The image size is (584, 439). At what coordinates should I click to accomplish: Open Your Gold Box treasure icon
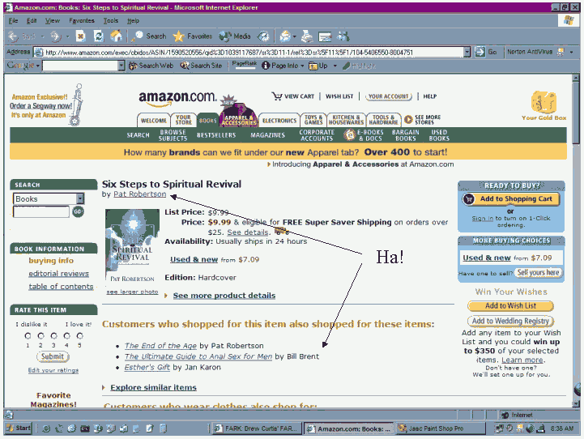tap(543, 102)
